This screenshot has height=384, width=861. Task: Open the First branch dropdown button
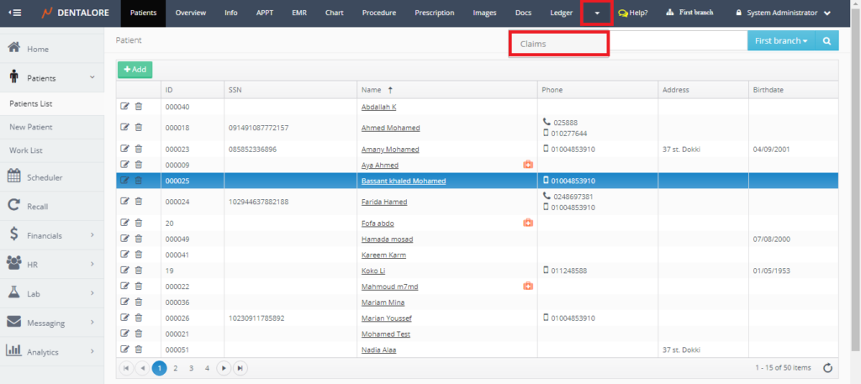coord(780,40)
